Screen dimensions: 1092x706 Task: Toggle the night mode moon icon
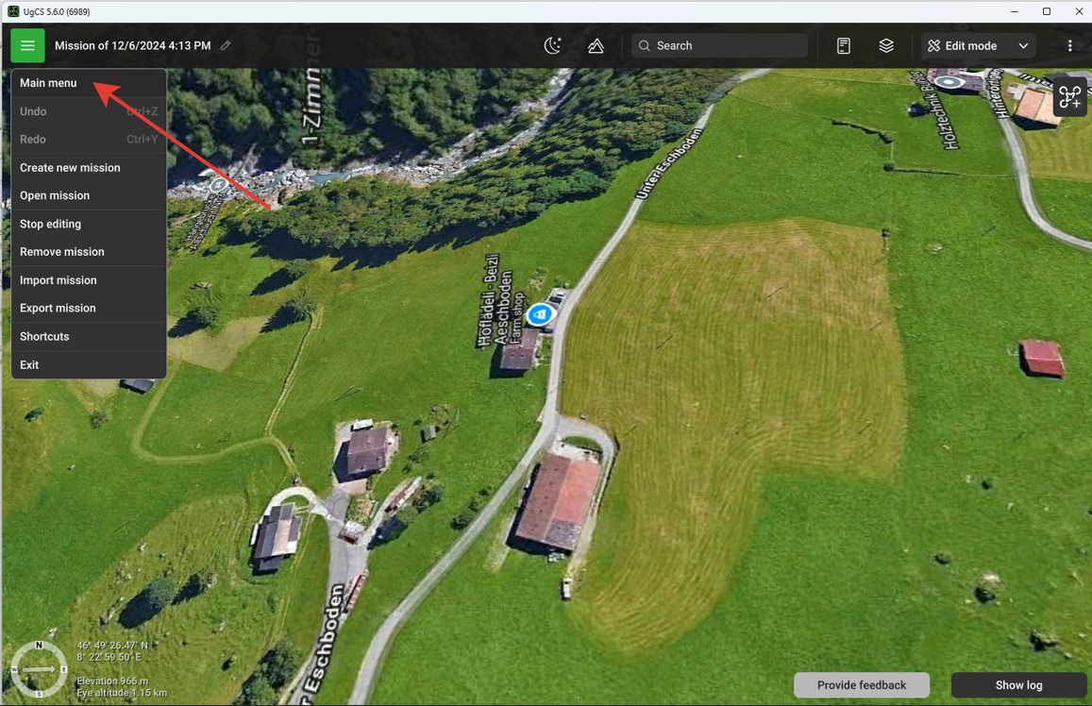[x=552, y=46]
